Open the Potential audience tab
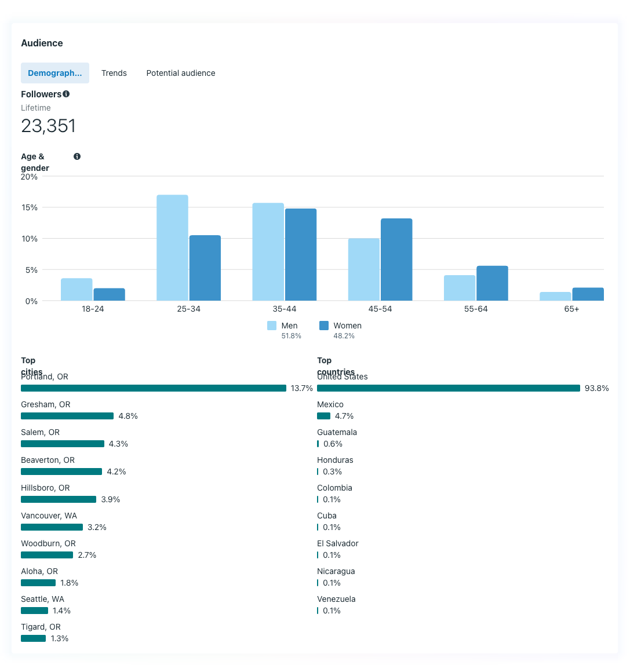This screenshot has width=641, height=665. (x=180, y=73)
